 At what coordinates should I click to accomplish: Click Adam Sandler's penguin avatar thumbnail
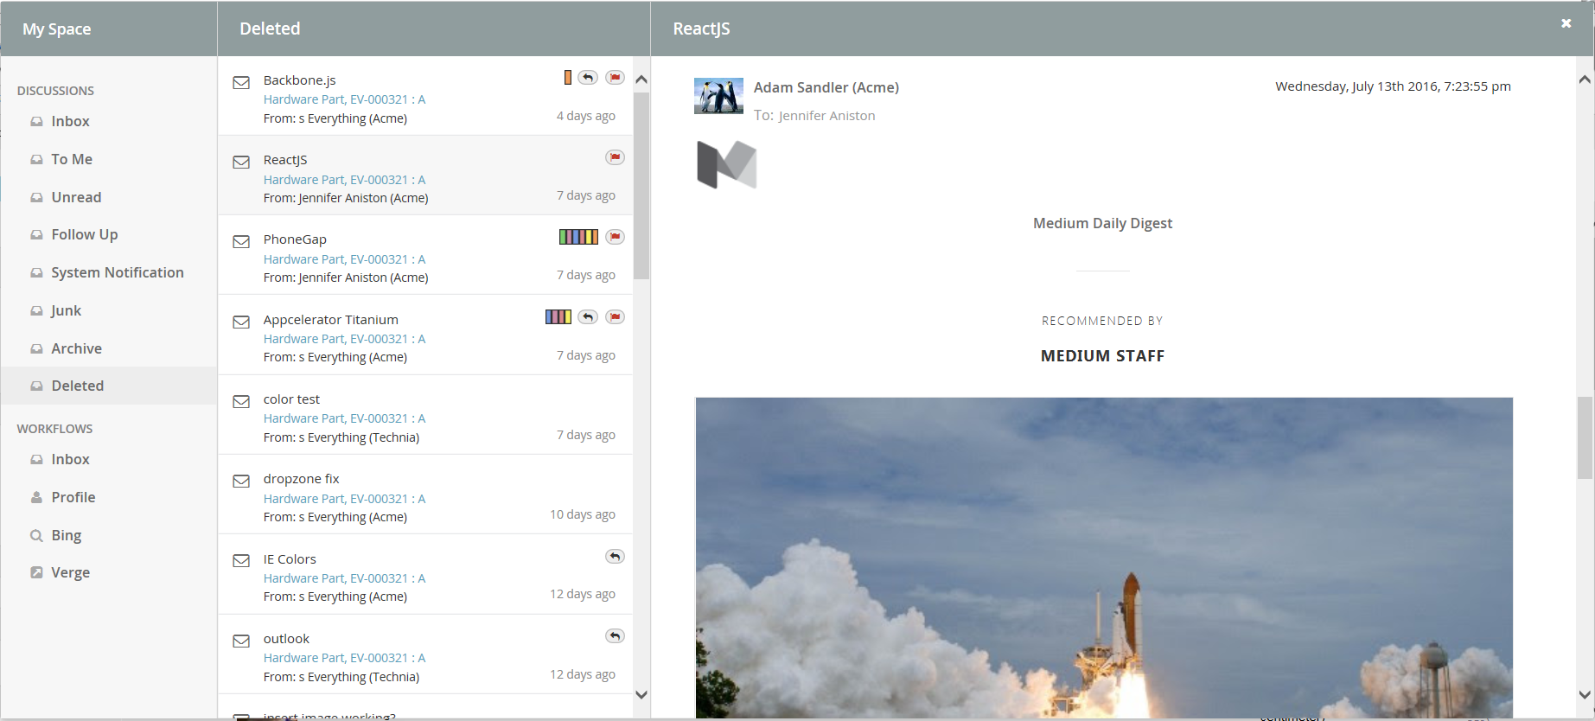click(x=718, y=96)
